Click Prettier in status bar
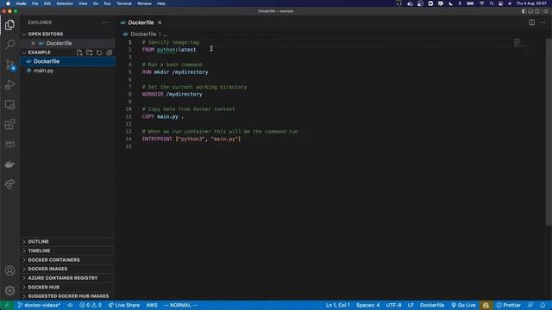Image resolution: width=552 pixels, height=310 pixels. (x=508, y=305)
